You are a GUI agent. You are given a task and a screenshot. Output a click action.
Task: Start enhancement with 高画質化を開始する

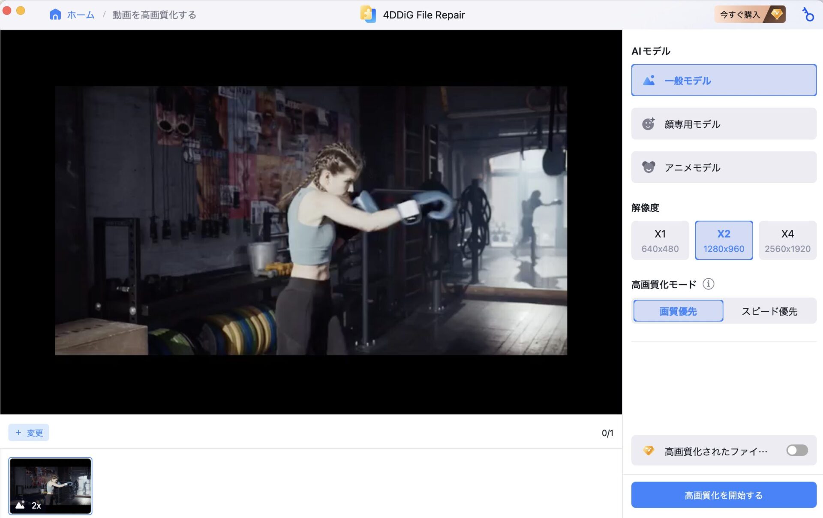pos(724,495)
